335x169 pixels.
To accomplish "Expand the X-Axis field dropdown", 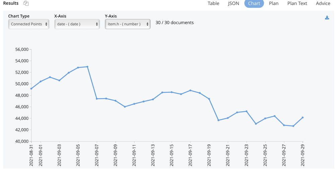I will (77, 24).
